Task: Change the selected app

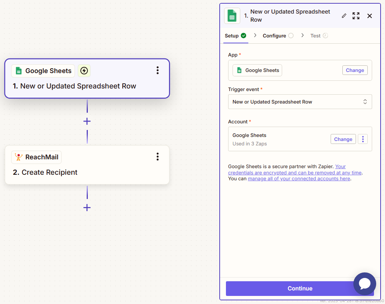Action: pyautogui.click(x=355, y=70)
